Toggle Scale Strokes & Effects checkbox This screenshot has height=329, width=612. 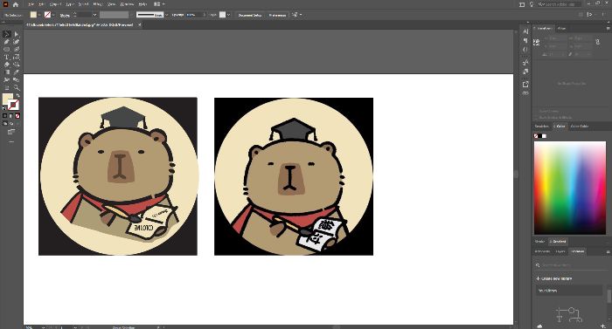click(536, 117)
